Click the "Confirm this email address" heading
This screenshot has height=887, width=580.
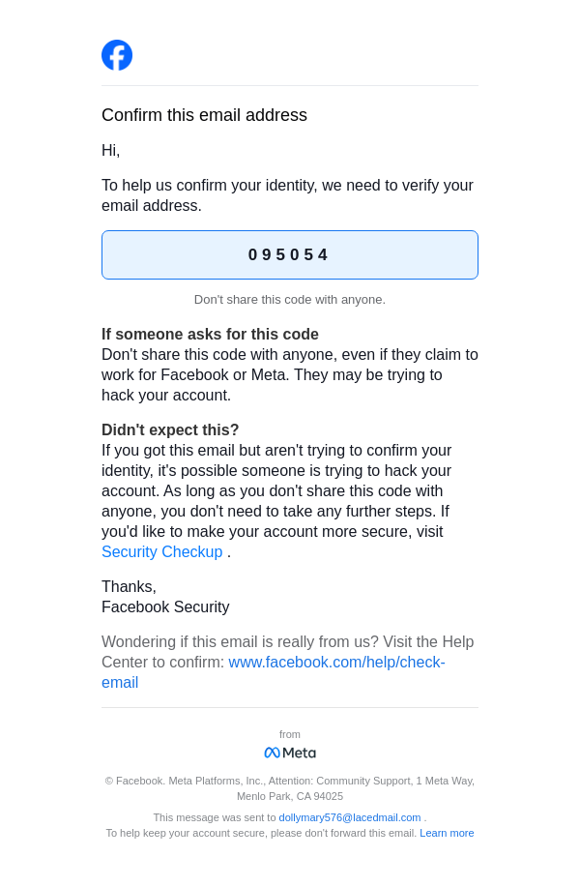(204, 115)
